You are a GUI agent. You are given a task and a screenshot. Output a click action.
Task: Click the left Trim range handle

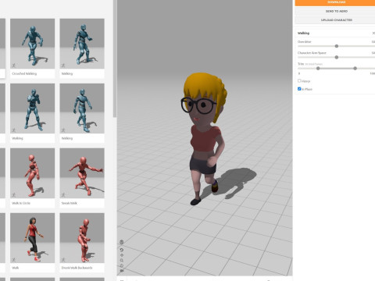click(318, 69)
